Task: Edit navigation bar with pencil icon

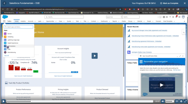Action: (x=184, y=21)
